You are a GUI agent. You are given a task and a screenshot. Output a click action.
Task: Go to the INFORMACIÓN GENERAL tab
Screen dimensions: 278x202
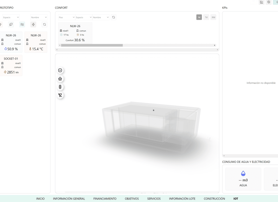pyautogui.click(x=69, y=199)
